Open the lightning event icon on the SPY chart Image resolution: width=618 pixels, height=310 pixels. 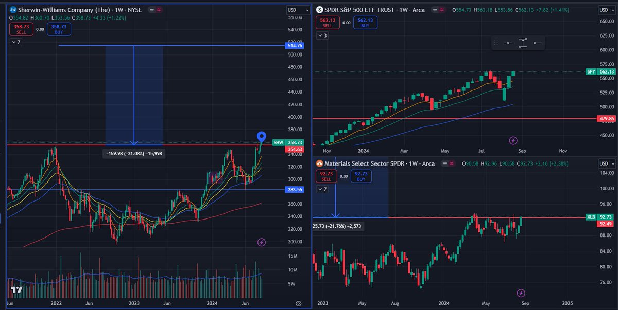click(513, 140)
